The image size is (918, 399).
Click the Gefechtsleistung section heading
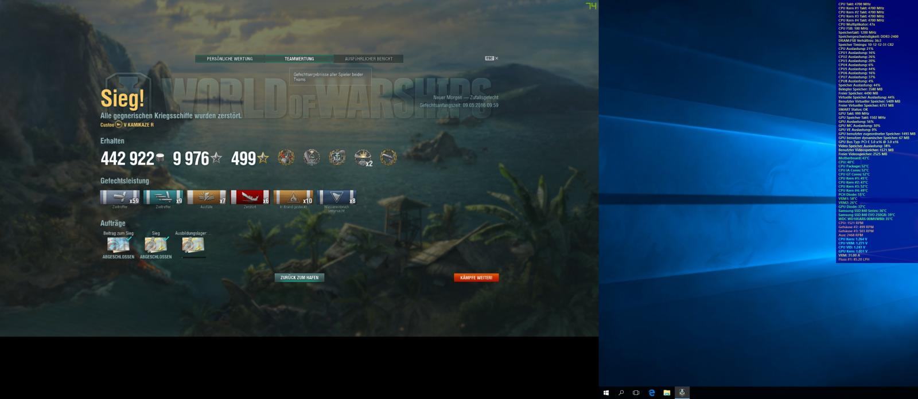[125, 181]
